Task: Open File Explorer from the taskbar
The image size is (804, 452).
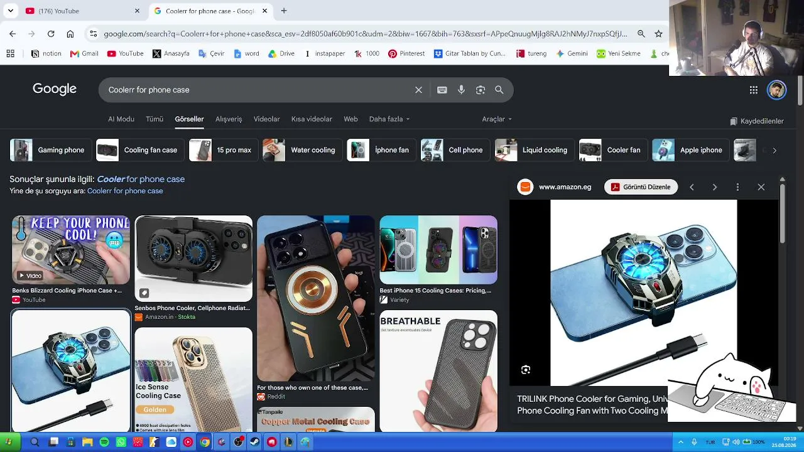Action: pyautogui.click(x=87, y=442)
